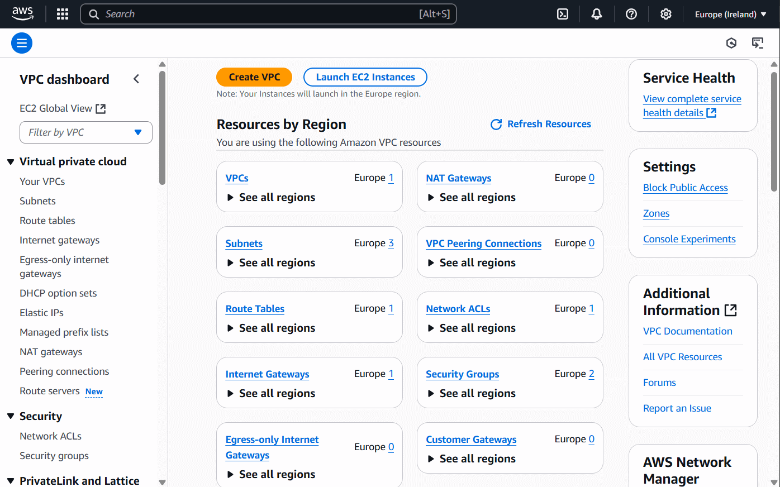Click the Refresh Resources circular arrow icon
The width and height of the screenshot is (780, 487).
[x=496, y=124]
